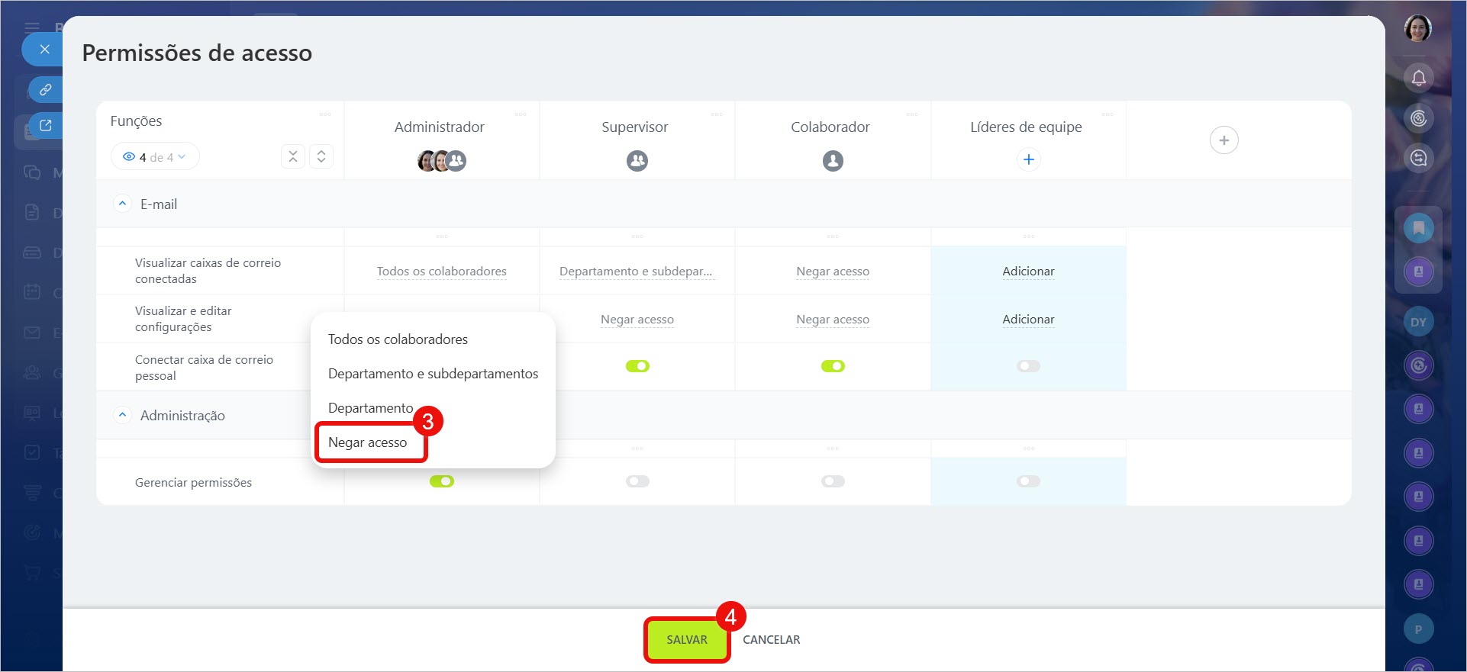Click the SALVAR button

click(686, 640)
